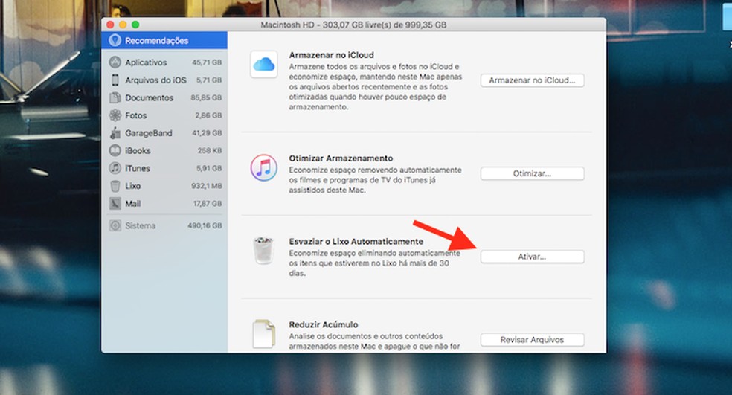Click the GarageBand guitar icon
This screenshot has width=732, height=395.
[x=115, y=133]
